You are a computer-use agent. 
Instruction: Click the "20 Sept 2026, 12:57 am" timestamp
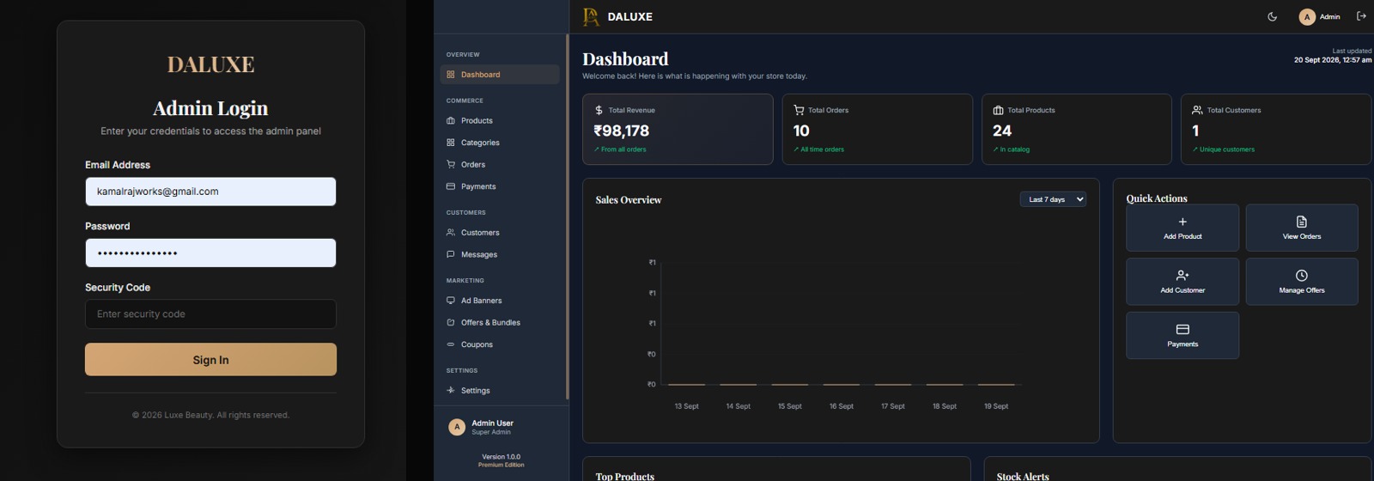[1333, 60]
